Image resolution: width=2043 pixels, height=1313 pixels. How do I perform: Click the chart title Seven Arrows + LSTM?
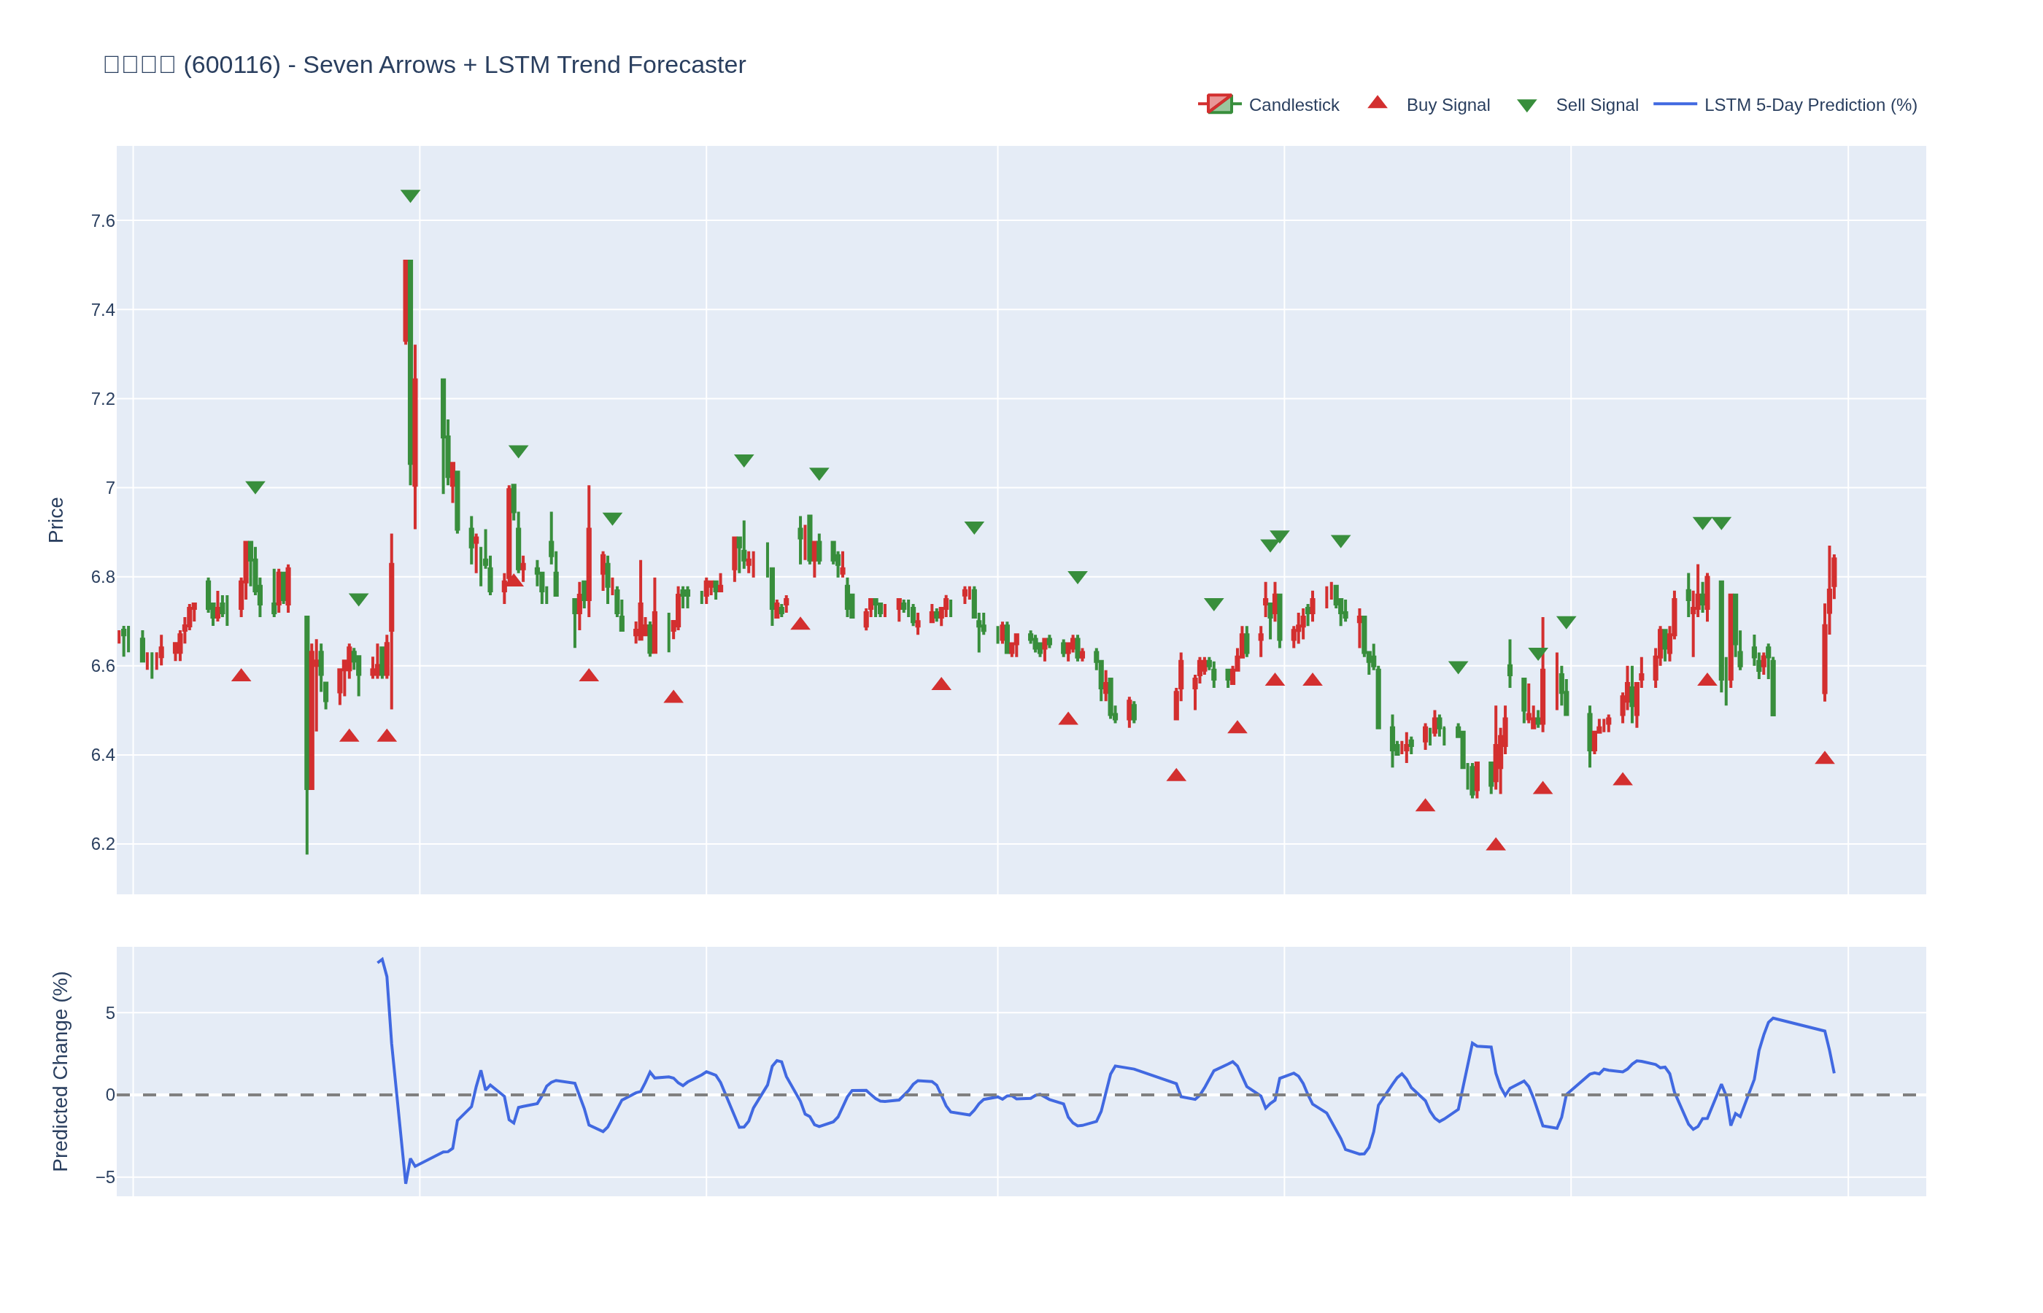[425, 65]
